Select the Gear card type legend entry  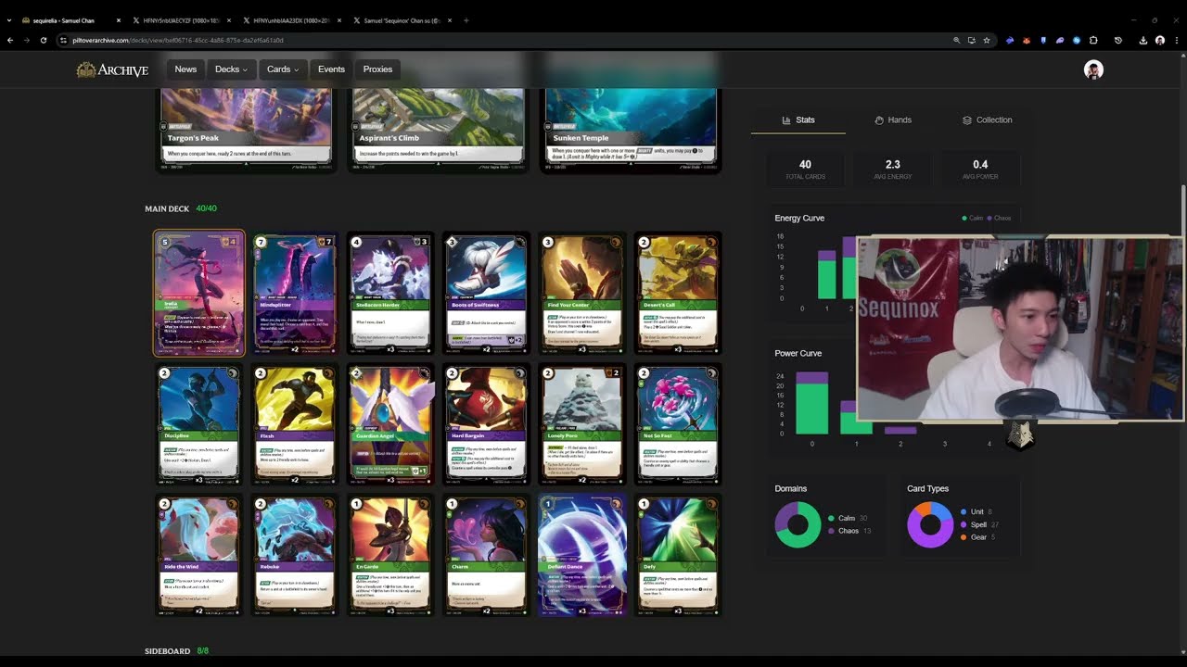[x=977, y=537]
